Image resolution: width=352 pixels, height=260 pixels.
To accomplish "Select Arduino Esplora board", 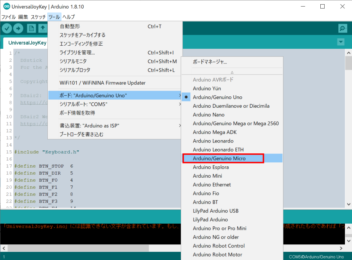I will coord(232,167).
